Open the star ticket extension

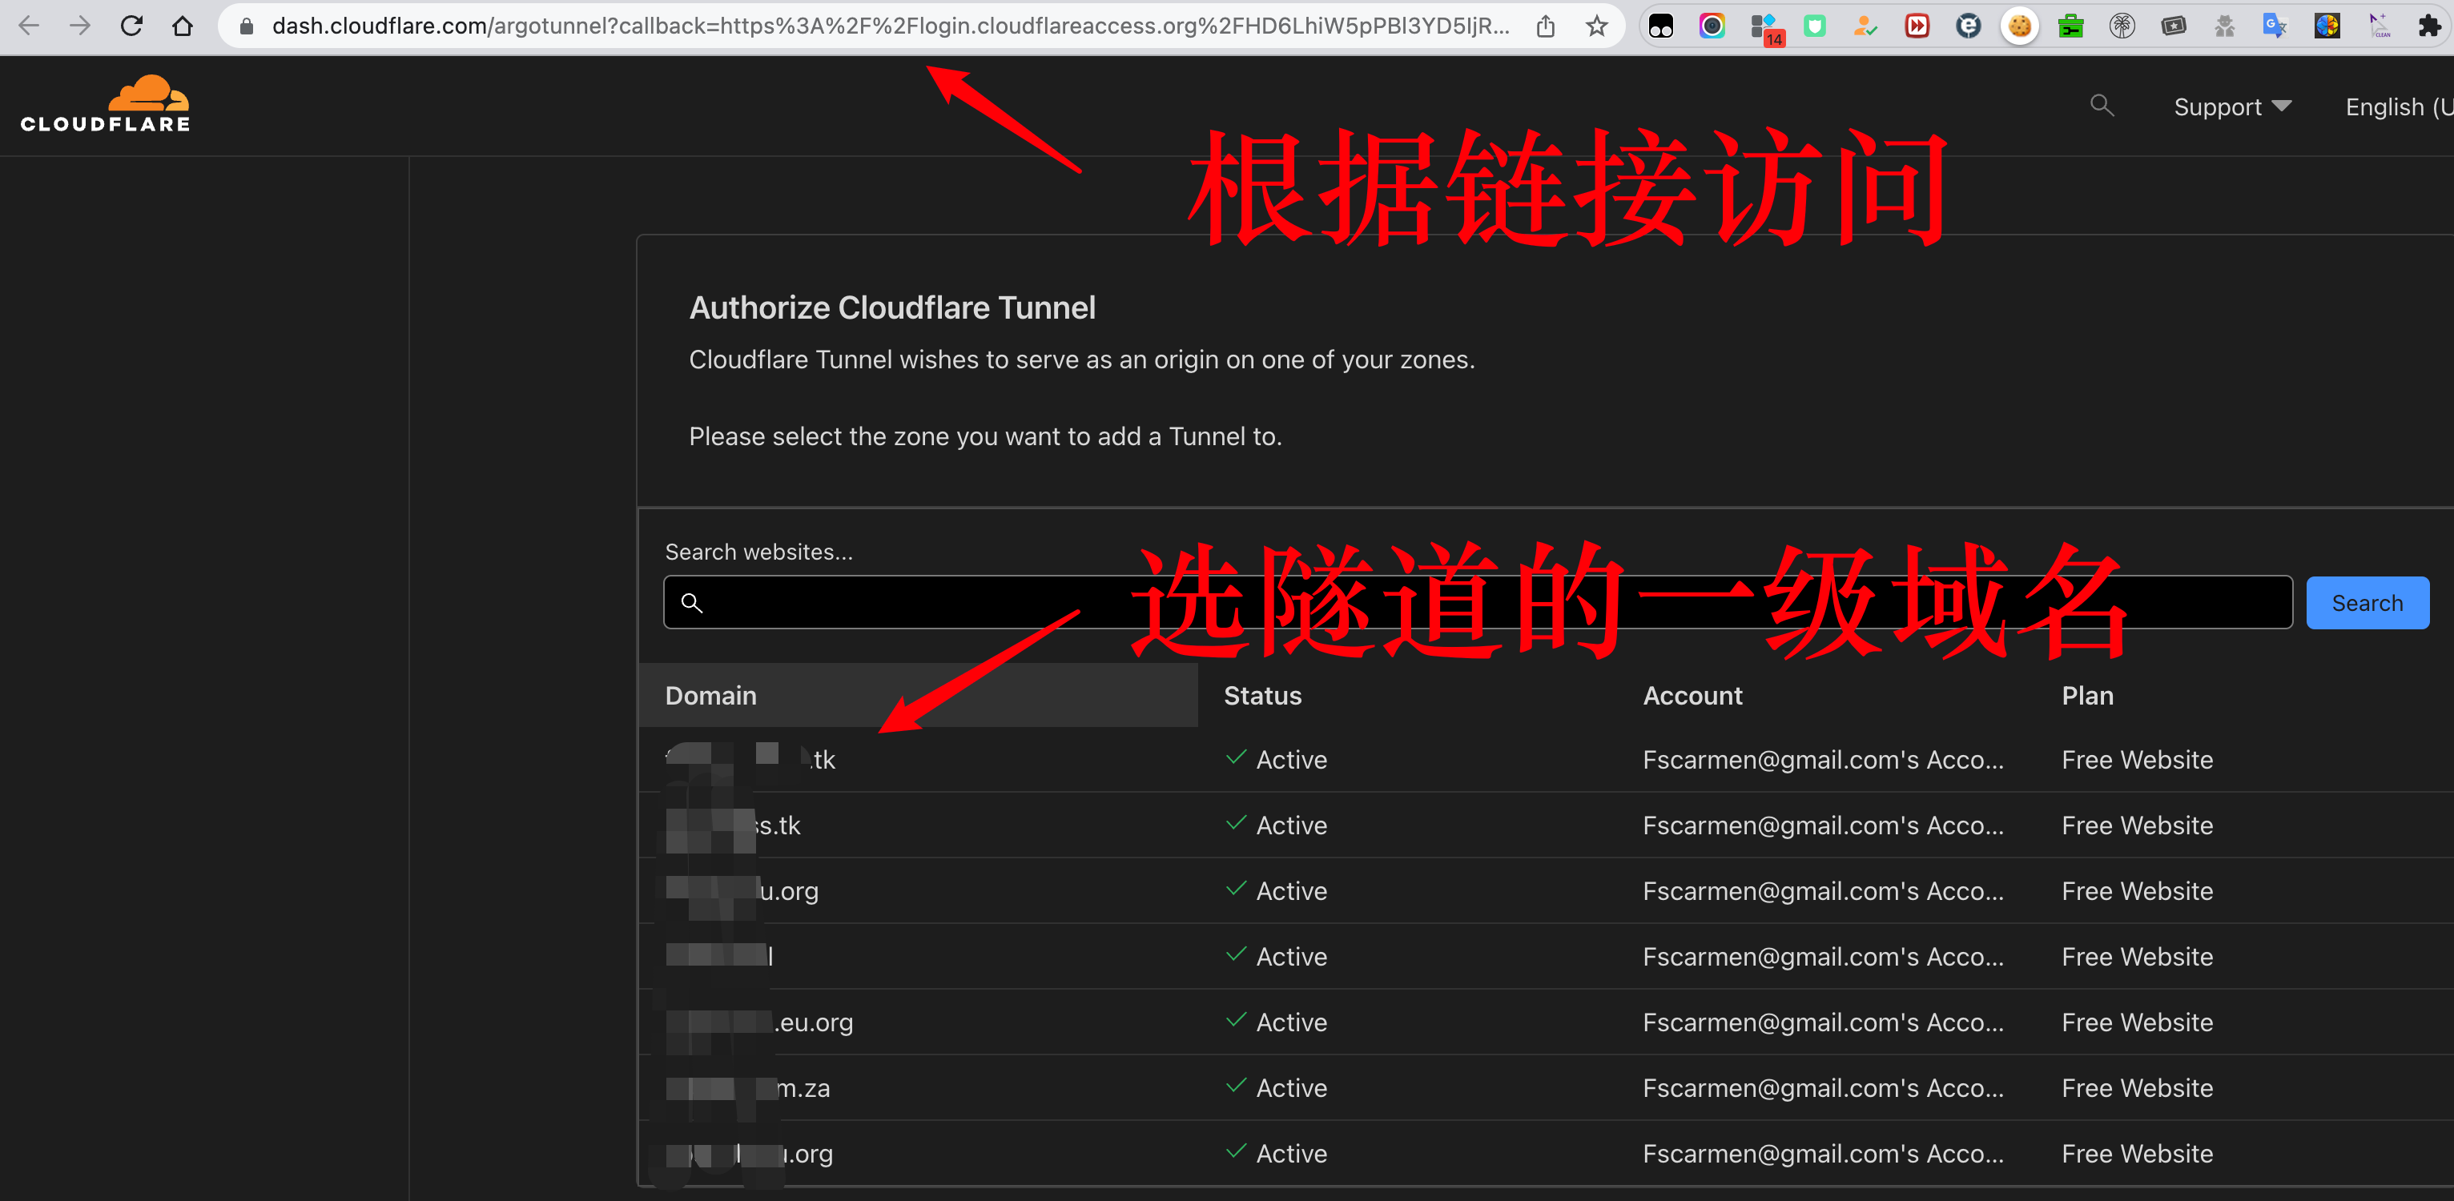[2173, 26]
